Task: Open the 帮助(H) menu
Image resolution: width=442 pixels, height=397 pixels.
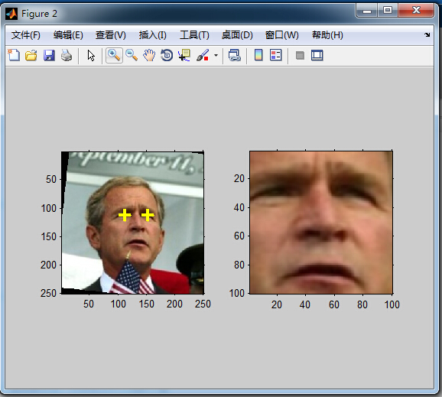Action: pyautogui.click(x=327, y=35)
